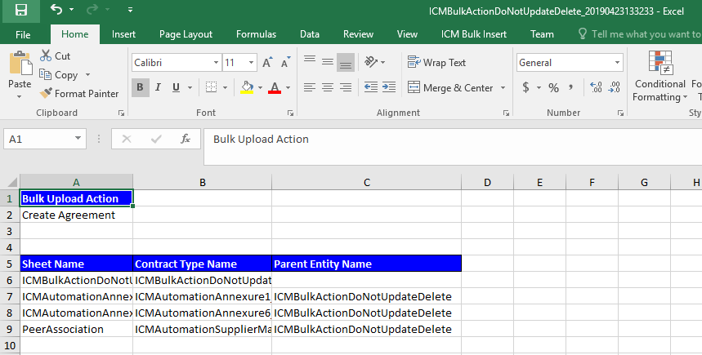Viewport: 702px width, 355px height.
Task: Open the ICM Bulk Insert tab
Action: click(474, 34)
